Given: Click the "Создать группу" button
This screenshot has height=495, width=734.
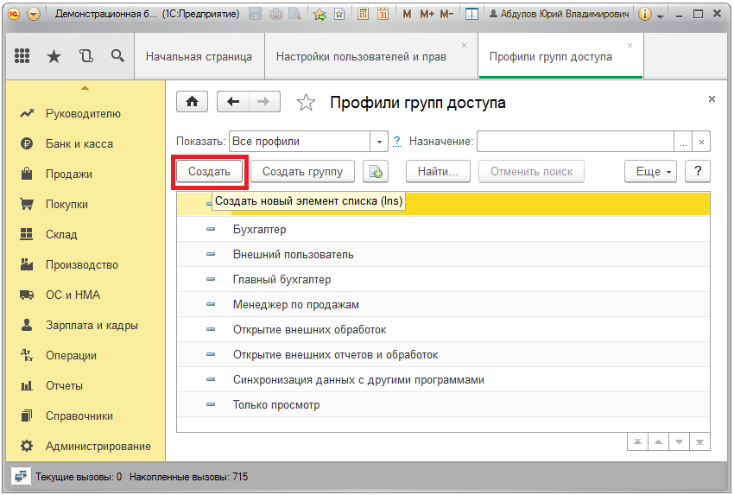Looking at the screenshot, I should click(302, 171).
